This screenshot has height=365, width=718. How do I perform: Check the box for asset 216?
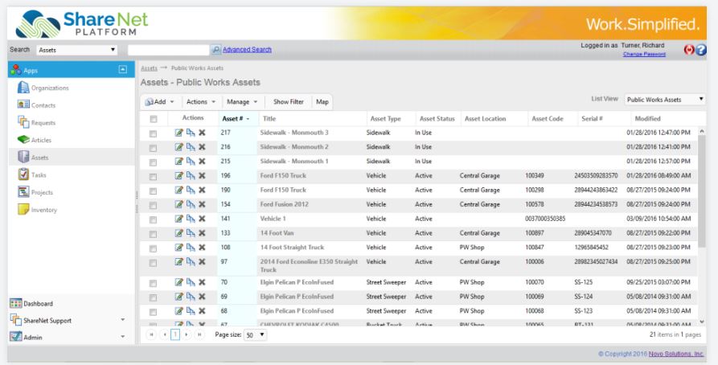tap(153, 148)
